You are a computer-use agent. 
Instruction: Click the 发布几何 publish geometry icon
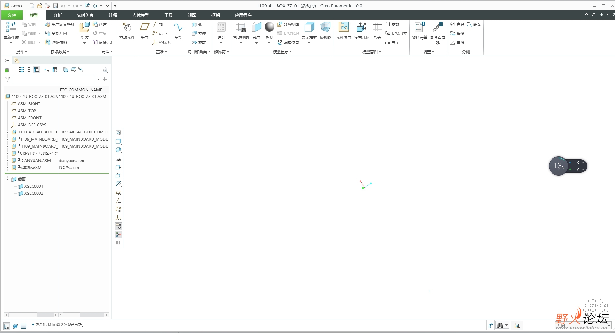tap(362, 27)
